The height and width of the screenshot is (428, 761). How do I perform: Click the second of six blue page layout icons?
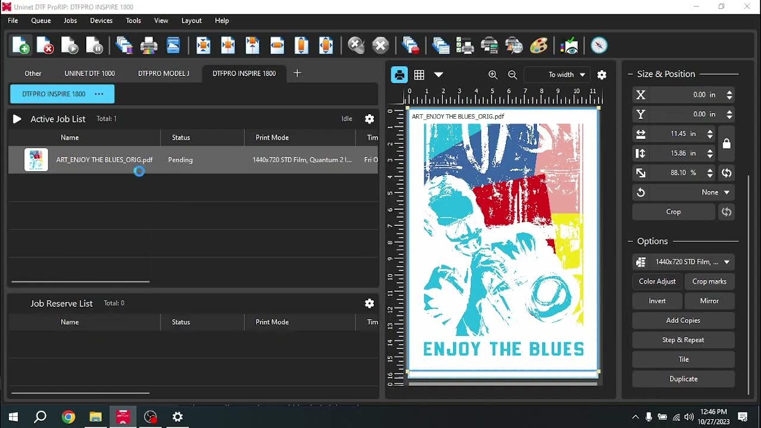[228, 45]
